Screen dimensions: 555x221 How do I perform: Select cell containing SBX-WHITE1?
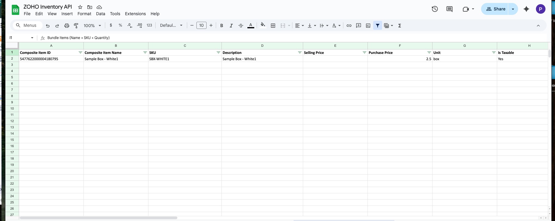(185, 59)
